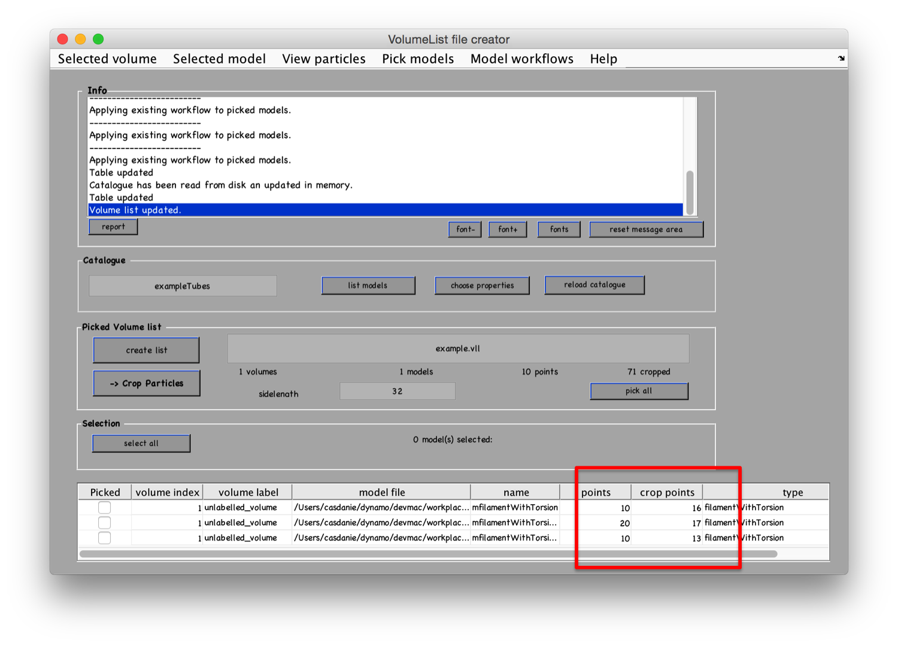The image size is (898, 646).
Task: Tick the Picked checkbox in the 13 crop points row
Action: [105, 538]
